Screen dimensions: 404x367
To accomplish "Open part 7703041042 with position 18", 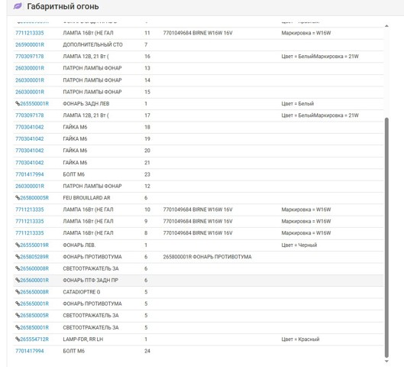I will pyautogui.click(x=29, y=127).
